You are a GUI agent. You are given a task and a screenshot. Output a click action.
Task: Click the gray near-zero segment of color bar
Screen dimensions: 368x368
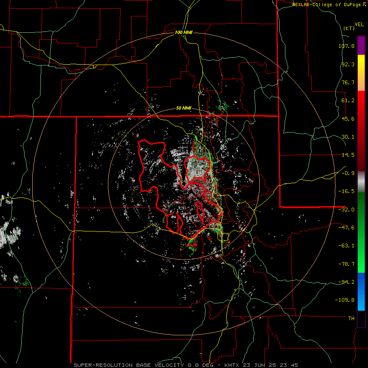361,181
